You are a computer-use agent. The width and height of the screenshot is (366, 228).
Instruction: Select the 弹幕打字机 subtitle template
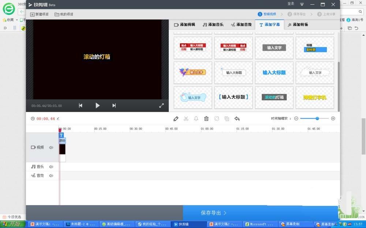[x=315, y=97]
